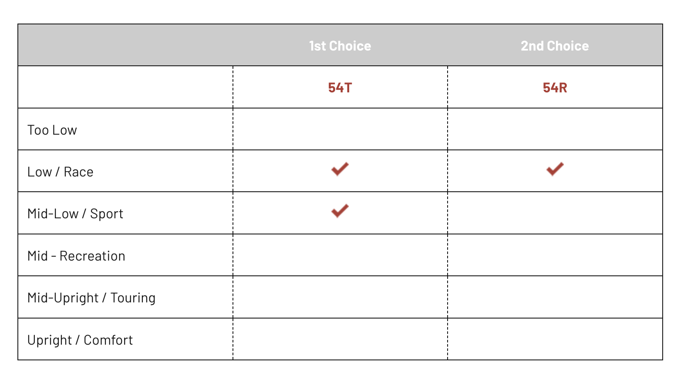Click the Mid-Low / Sport checkmark under 54T
Image resolution: width=674 pixels, height=373 pixels.
[x=340, y=211]
